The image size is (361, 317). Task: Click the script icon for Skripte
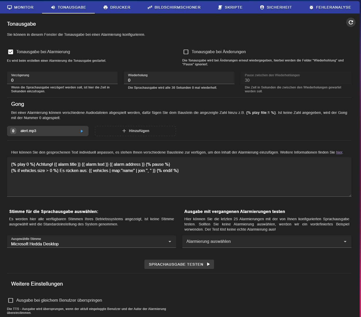pos(220,7)
